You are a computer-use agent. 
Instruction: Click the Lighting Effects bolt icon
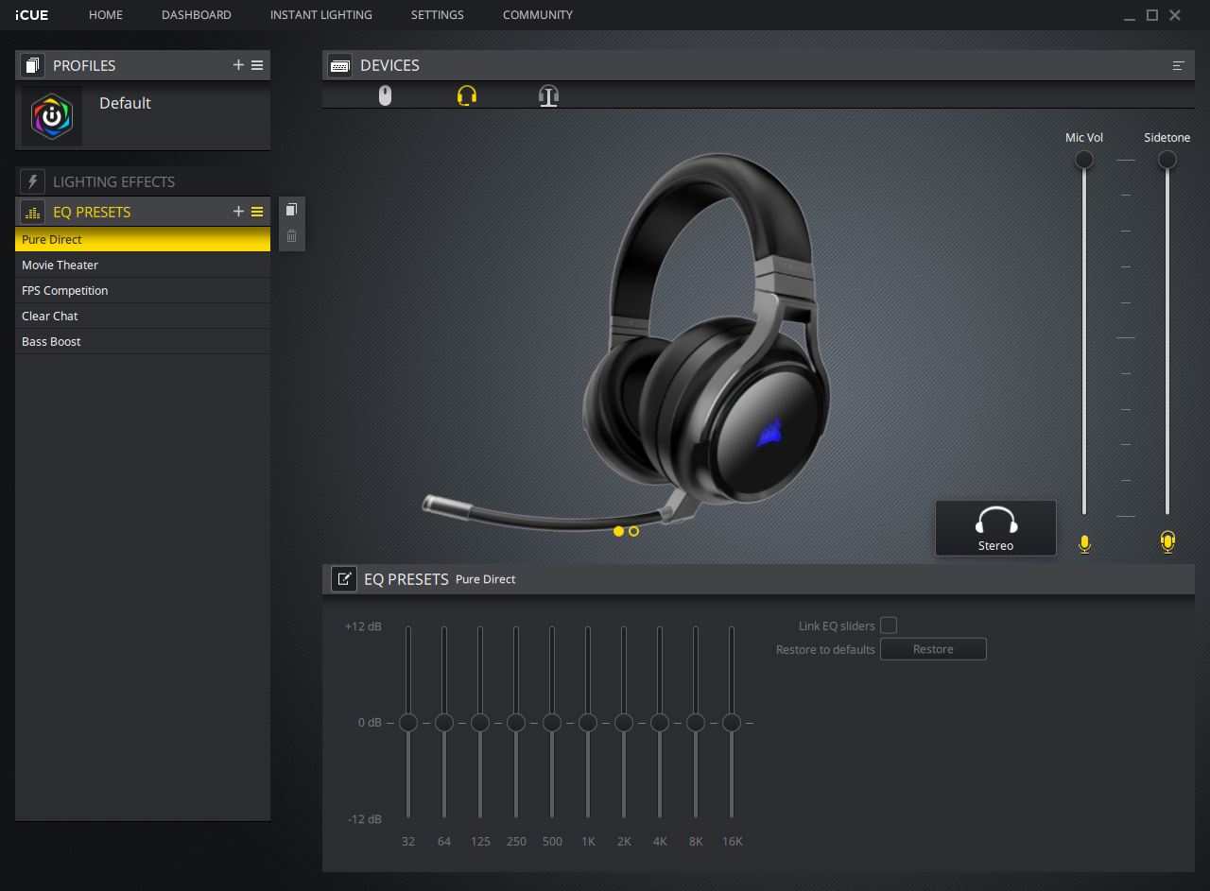pyautogui.click(x=33, y=181)
